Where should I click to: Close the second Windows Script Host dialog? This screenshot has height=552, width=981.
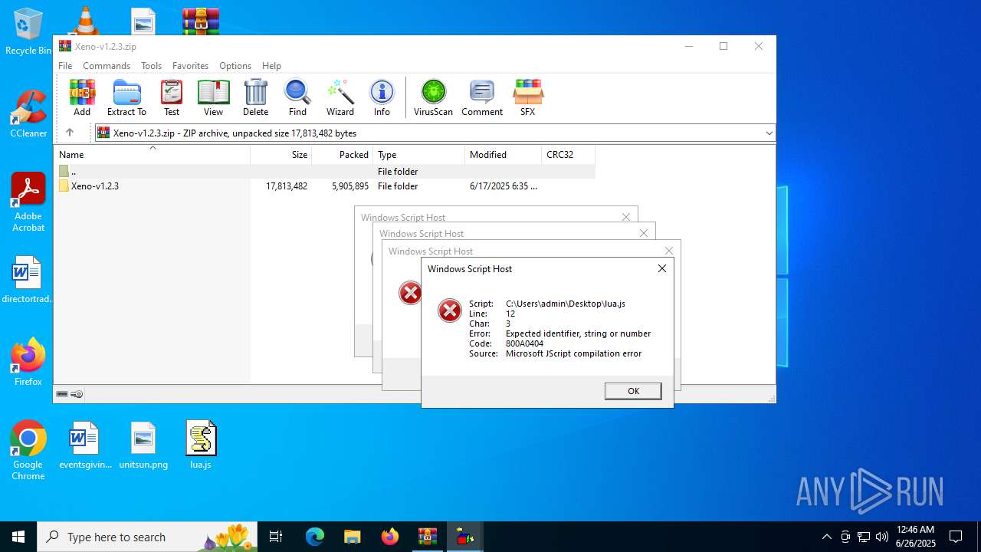point(644,233)
